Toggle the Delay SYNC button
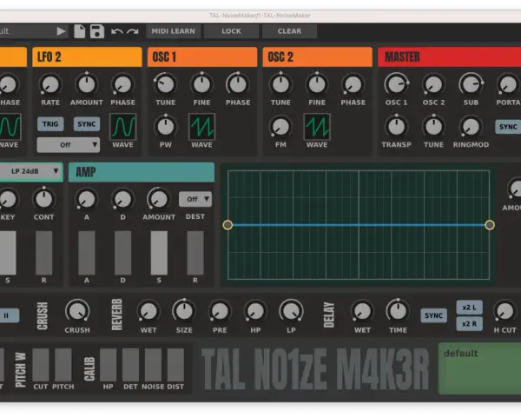This screenshot has height=417, width=521. click(433, 315)
